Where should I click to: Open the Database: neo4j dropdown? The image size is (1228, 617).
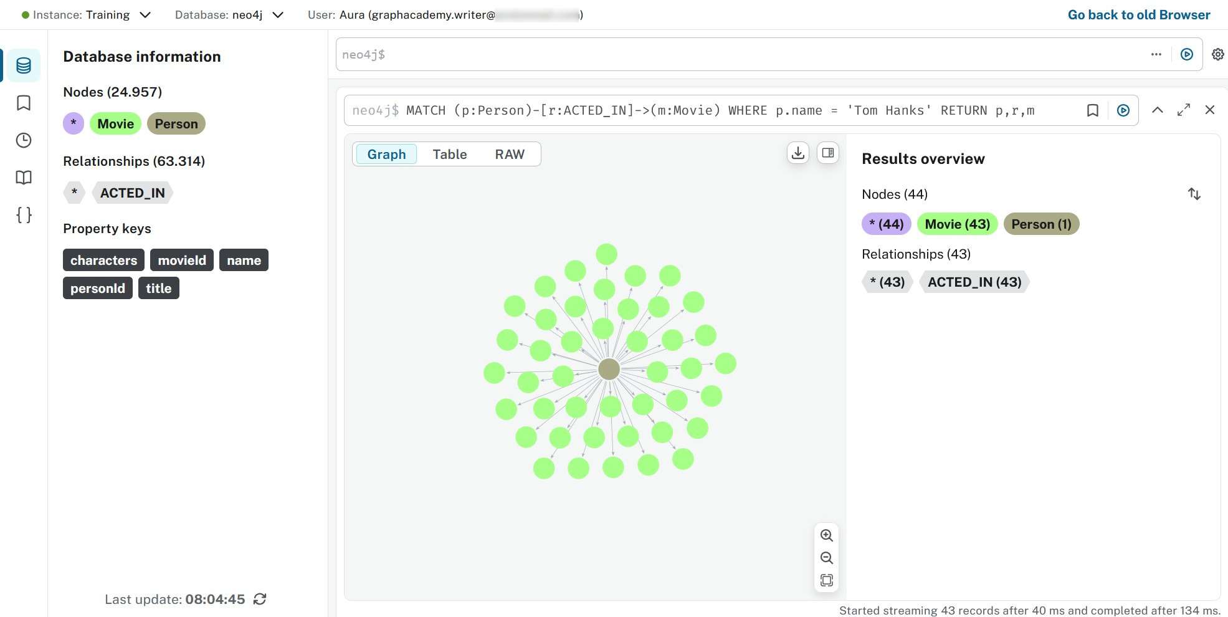pyautogui.click(x=229, y=15)
